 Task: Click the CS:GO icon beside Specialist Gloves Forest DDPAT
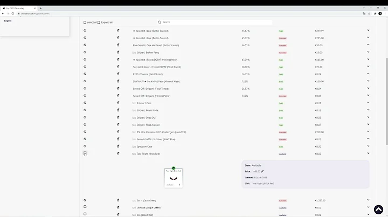pos(118,67)
